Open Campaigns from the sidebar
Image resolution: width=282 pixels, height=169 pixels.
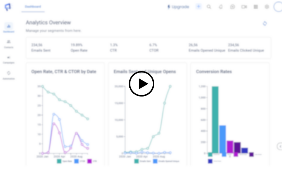pos(9,57)
